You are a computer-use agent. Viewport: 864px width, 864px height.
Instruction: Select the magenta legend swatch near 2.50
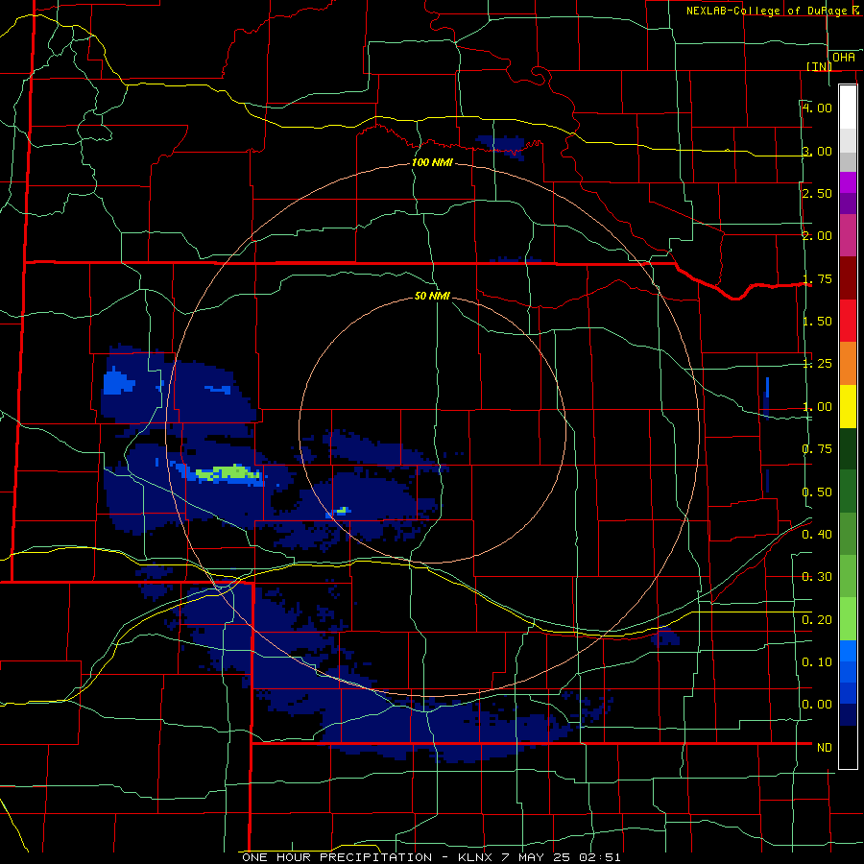[848, 182]
